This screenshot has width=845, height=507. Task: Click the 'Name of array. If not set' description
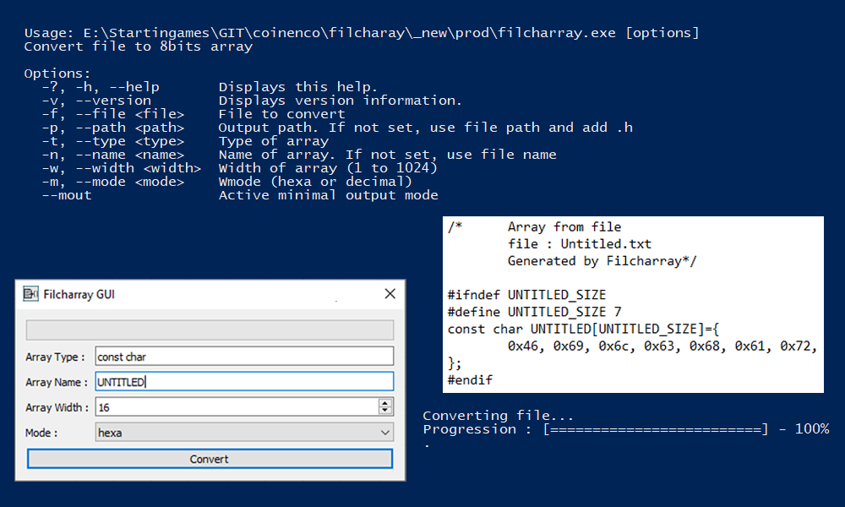[x=388, y=155]
